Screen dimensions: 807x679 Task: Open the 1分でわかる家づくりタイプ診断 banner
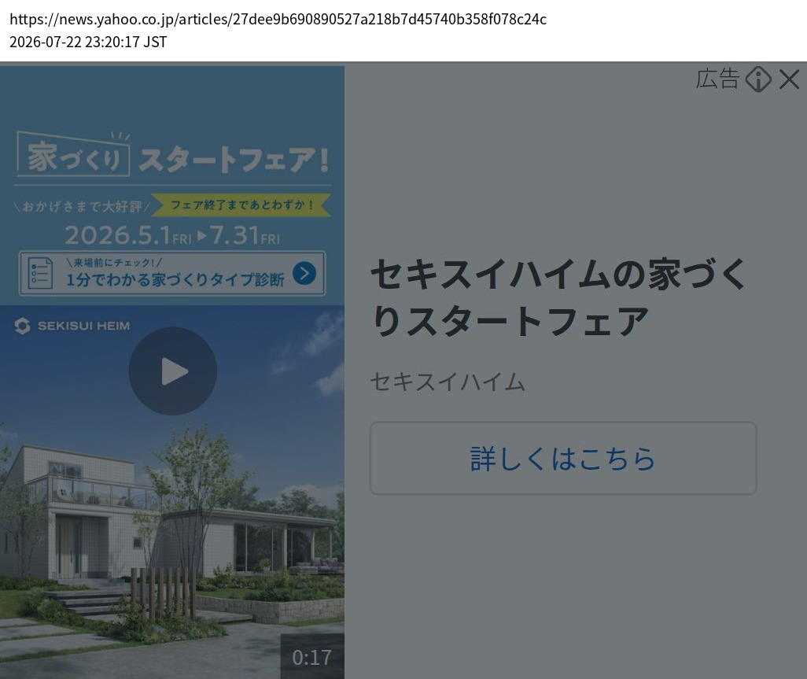click(x=172, y=273)
